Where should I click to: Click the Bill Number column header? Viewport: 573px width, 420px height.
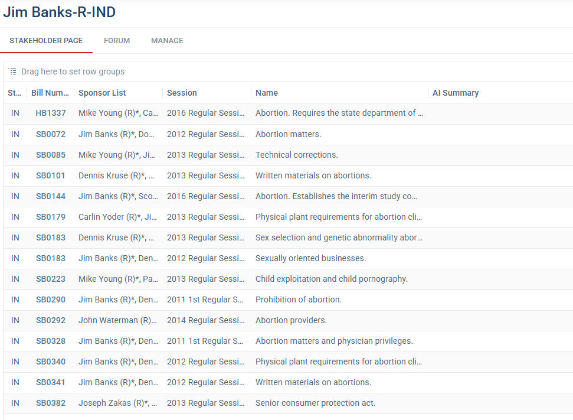click(50, 93)
